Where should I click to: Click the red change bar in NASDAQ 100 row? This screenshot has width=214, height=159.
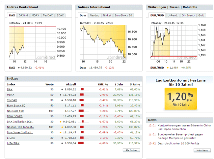pyautogui.click(x=81, y=111)
